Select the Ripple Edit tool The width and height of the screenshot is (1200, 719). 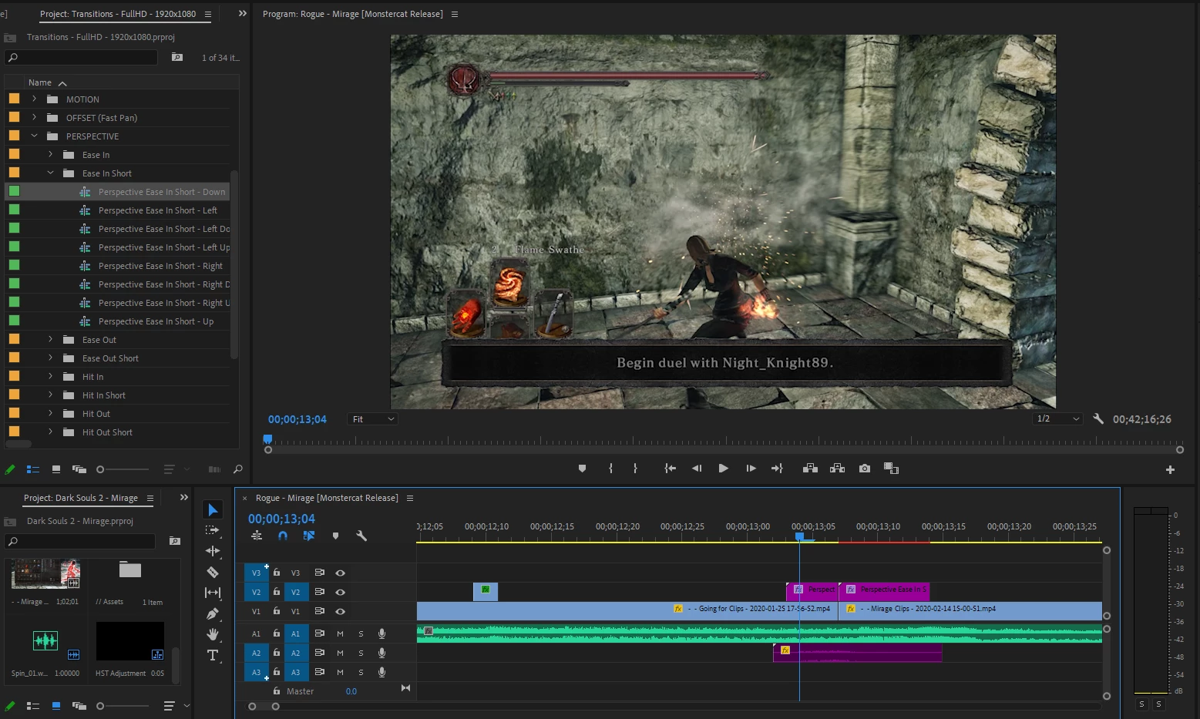tap(213, 551)
